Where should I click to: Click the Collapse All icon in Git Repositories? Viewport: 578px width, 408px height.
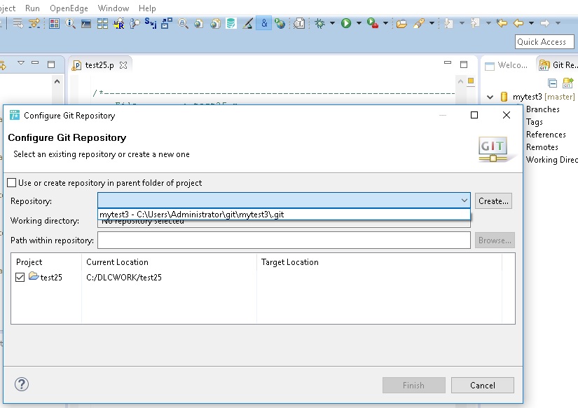click(x=552, y=83)
